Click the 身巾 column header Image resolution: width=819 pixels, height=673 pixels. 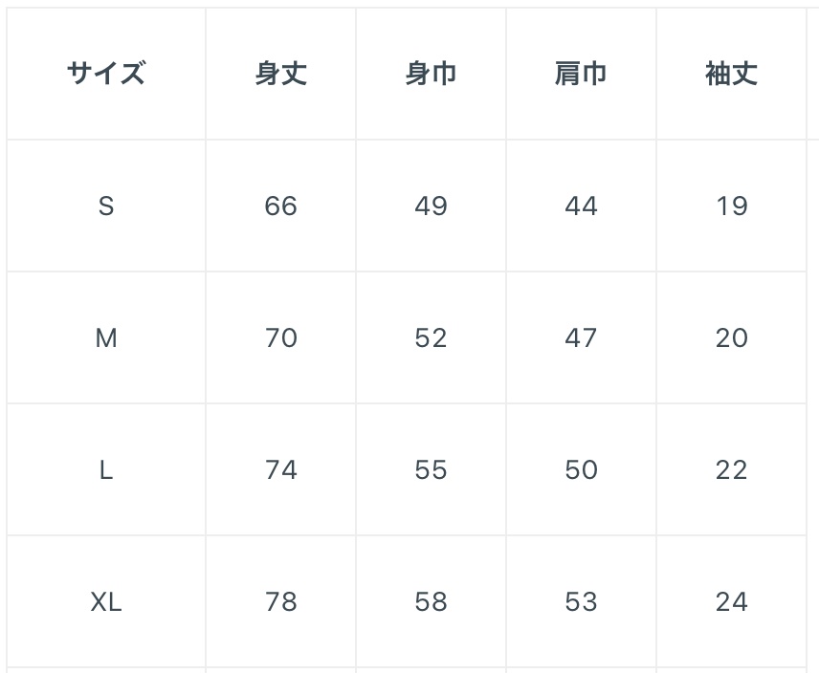(x=431, y=74)
